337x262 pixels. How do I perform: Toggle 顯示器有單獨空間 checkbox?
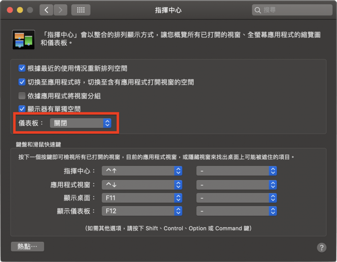pyautogui.click(x=22, y=109)
